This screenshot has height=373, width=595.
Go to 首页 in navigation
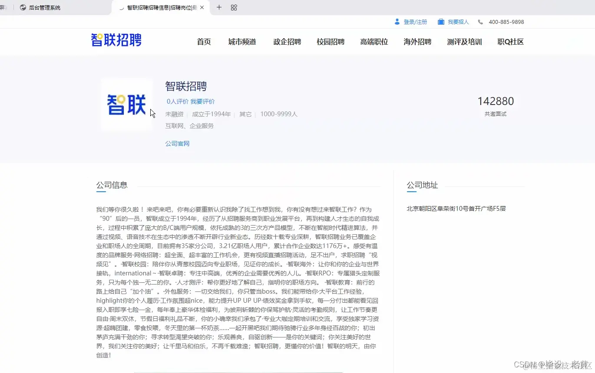coord(204,42)
